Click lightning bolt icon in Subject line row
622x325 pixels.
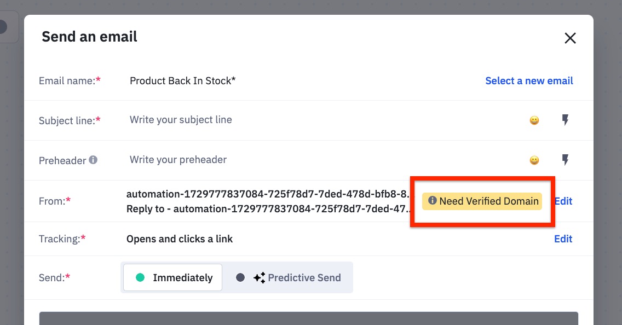point(566,120)
